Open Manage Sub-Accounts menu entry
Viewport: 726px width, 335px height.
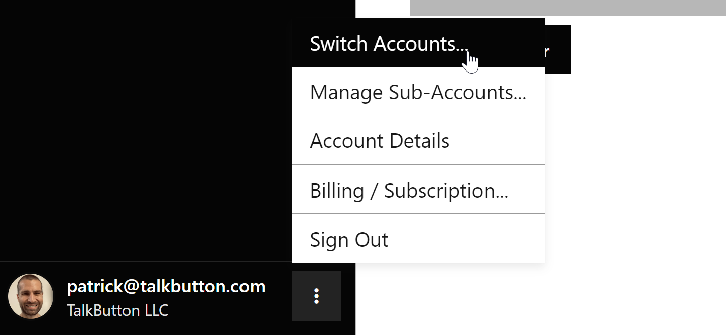pyautogui.click(x=418, y=93)
